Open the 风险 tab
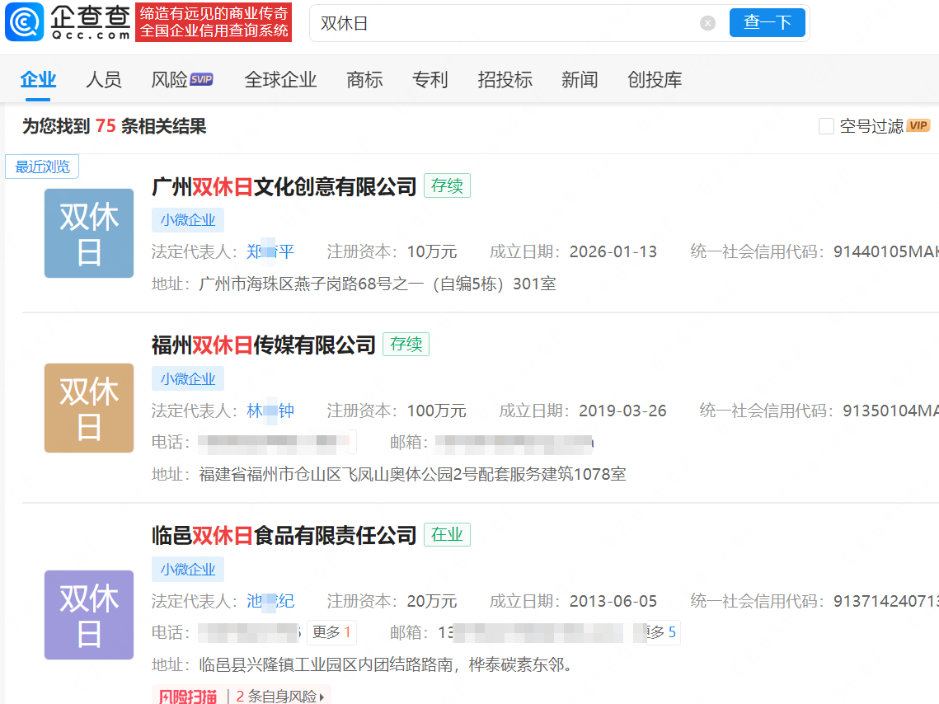Viewport: 939px width, 704px height. click(x=170, y=79)
